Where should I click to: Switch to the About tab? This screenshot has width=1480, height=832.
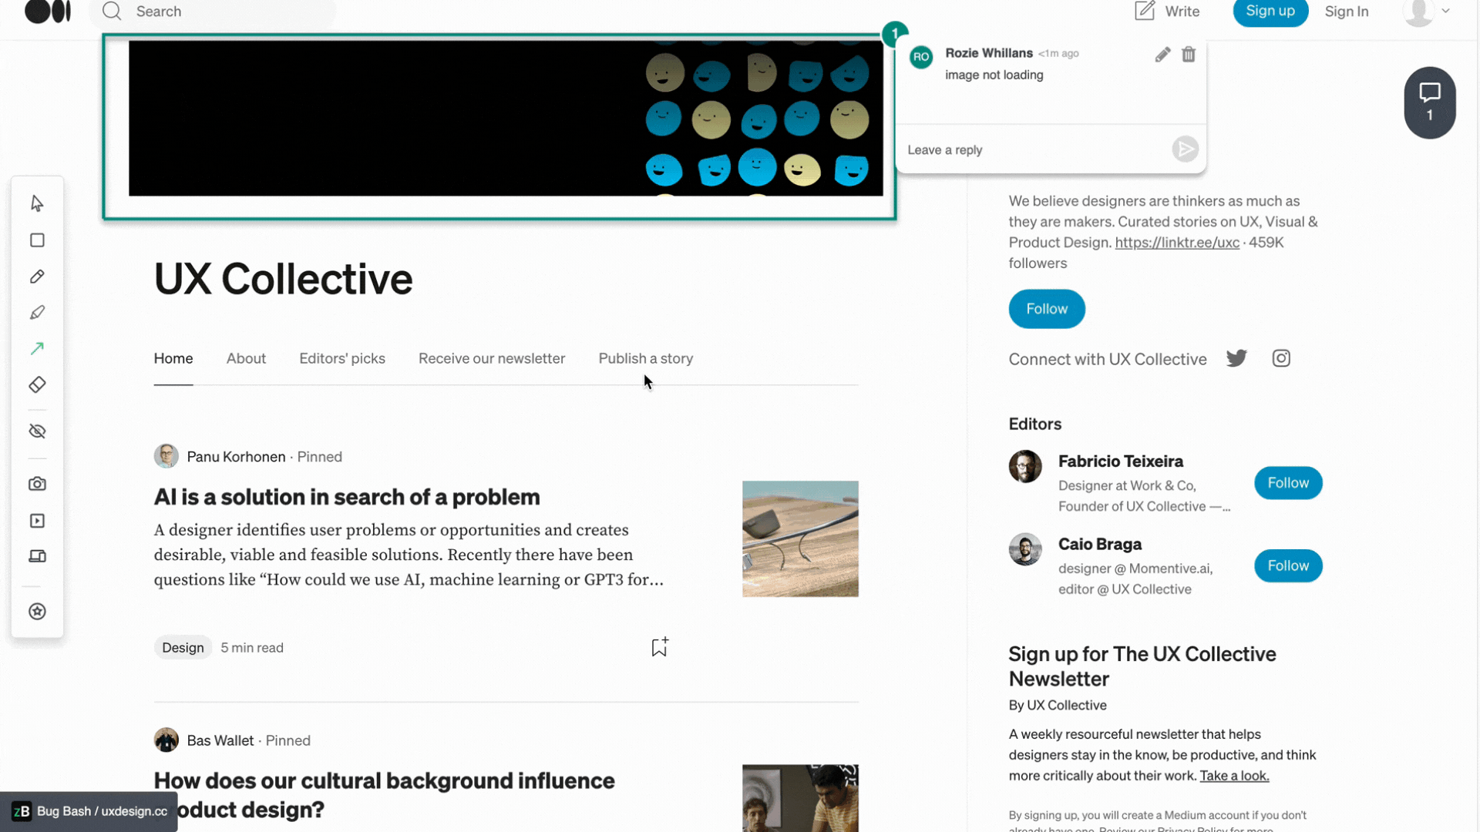[246, 357]
